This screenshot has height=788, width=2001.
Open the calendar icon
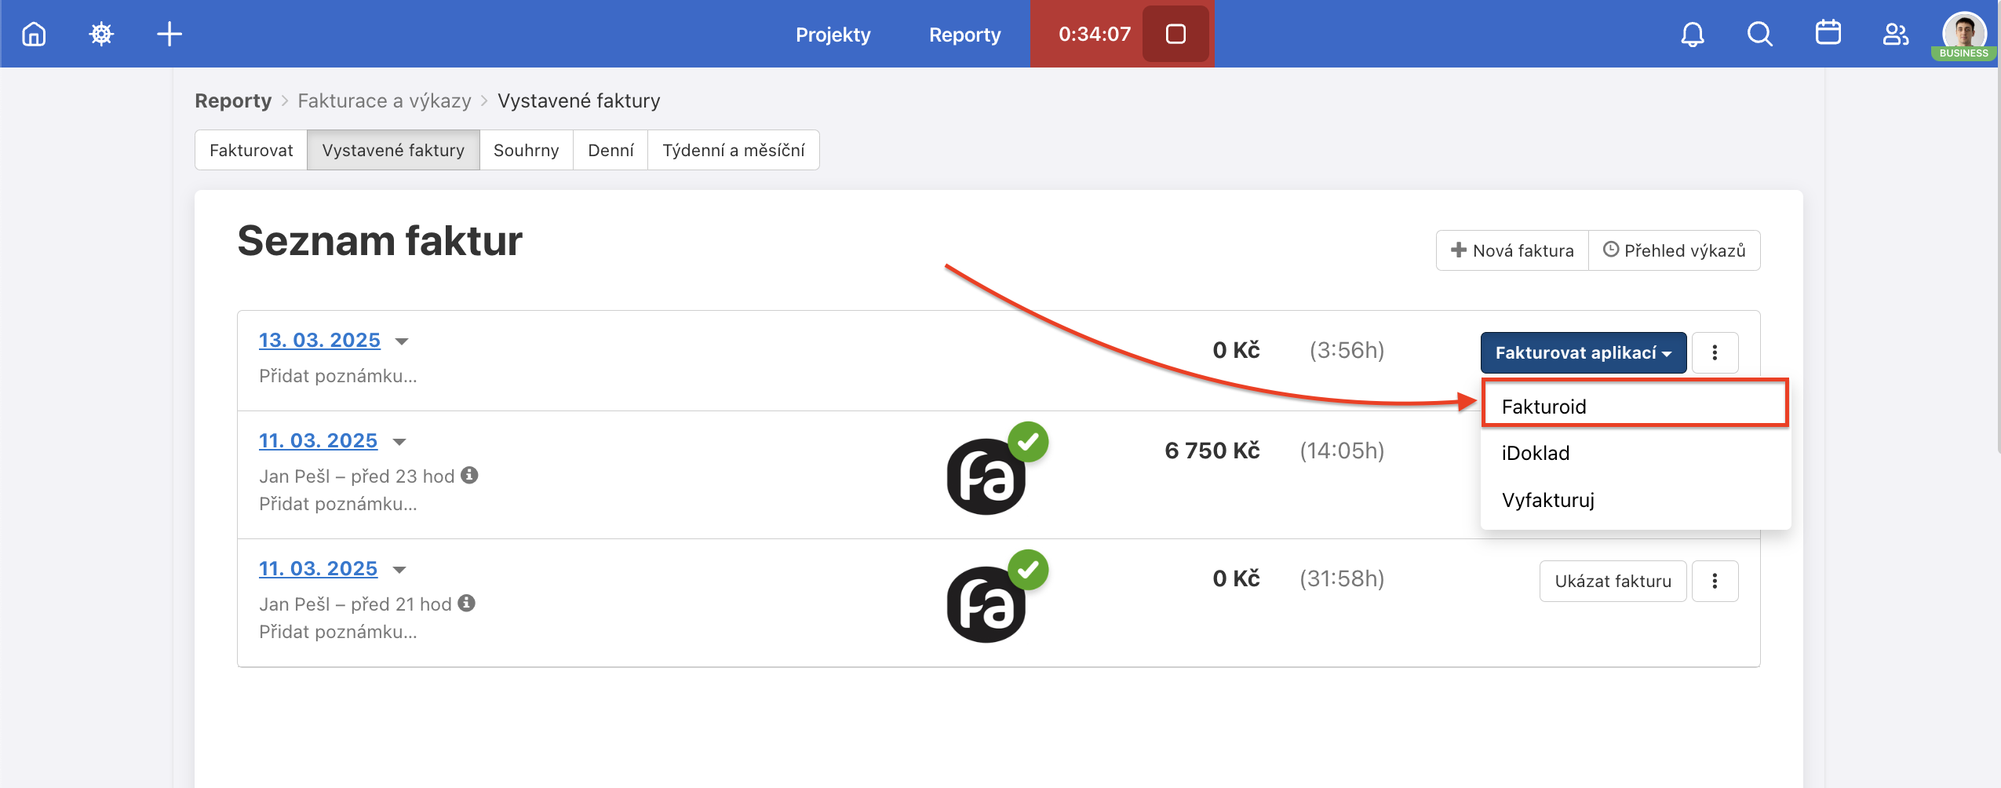coord(1828,34)
